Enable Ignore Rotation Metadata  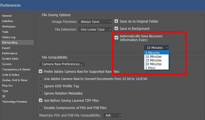[x=40, y=93]
